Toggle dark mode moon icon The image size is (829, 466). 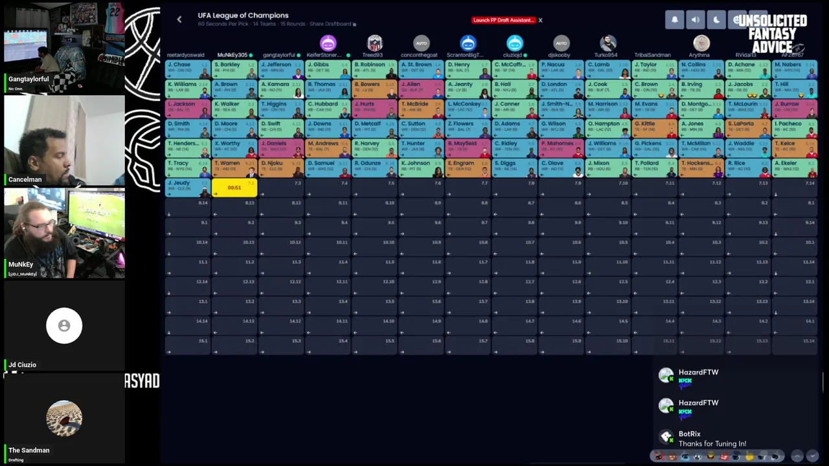[x=716, y=20]
